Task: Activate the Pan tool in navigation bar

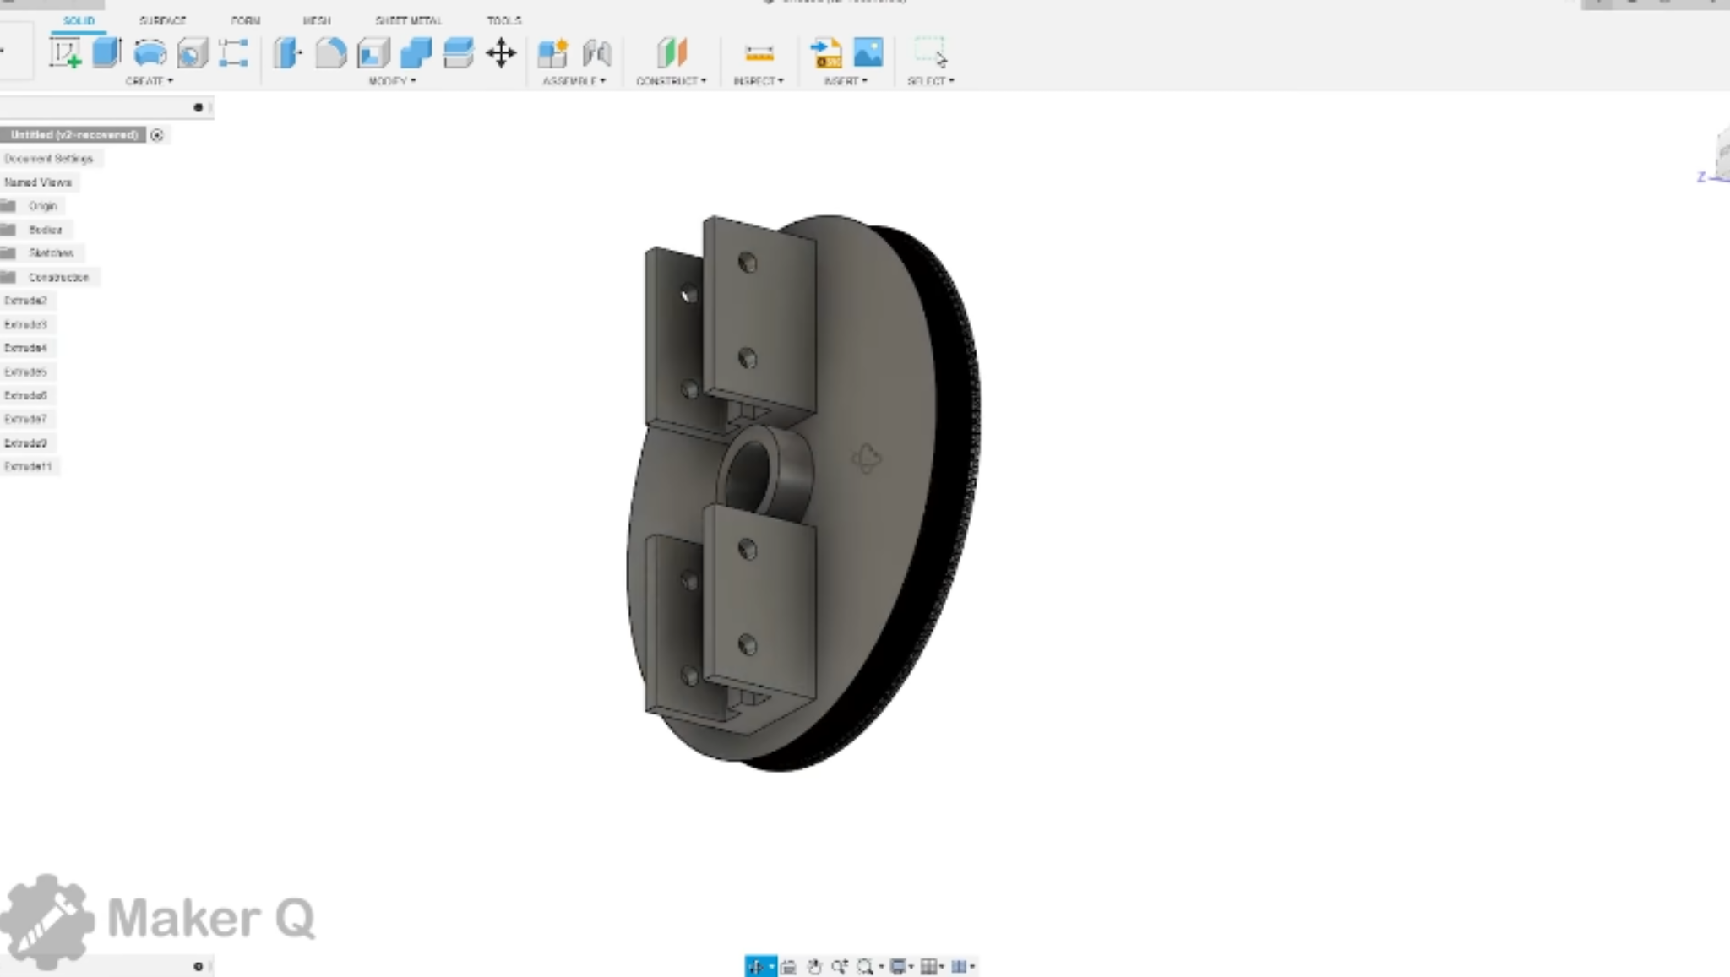Action: [x=814, y=965]
